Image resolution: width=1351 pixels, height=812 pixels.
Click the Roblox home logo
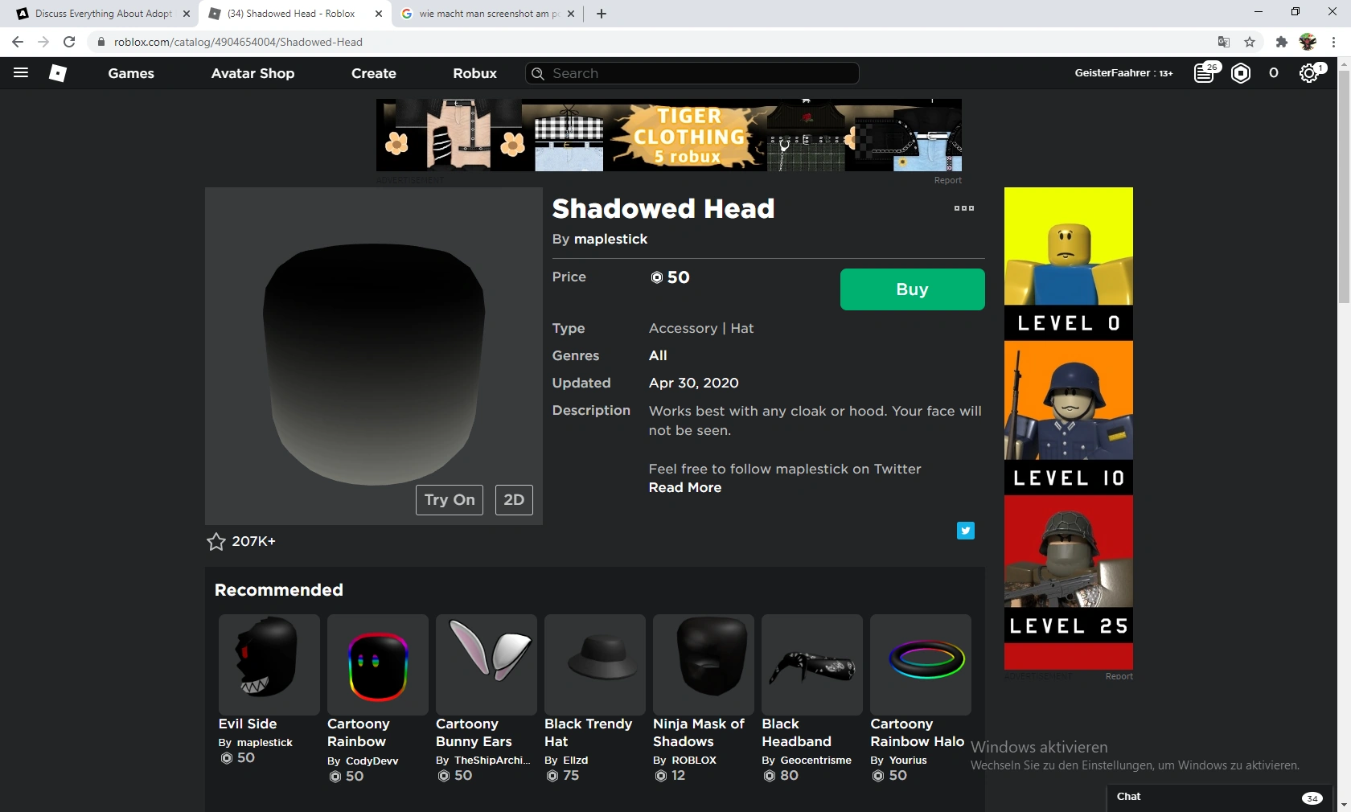[58, 73]
